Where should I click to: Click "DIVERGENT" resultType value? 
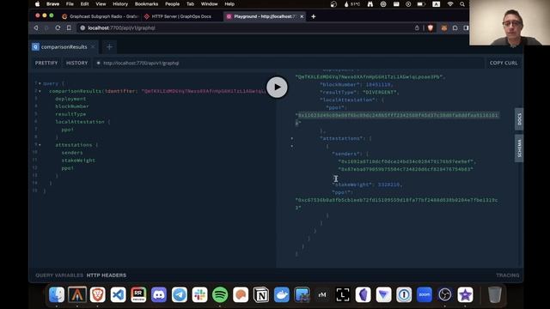(381, 93)
